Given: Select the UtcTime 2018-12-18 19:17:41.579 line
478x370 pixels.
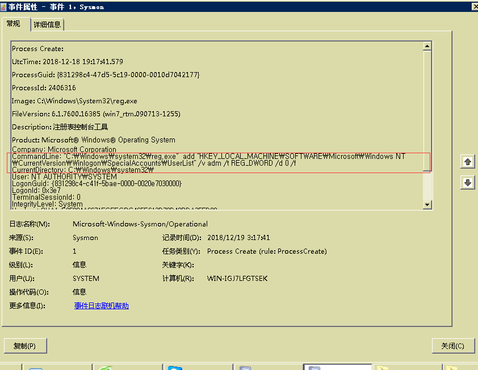Looking at the screenshot, I should tap(68, 61).
